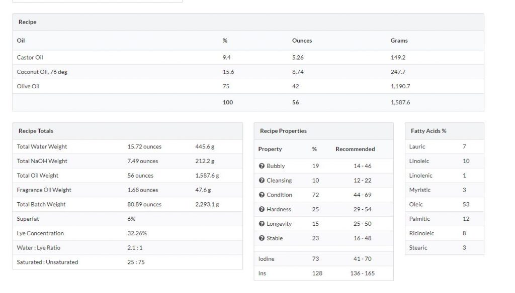Click the help icon beside Cleansing
The width and height of the screenshot is (515, 293).
[262, 180]
